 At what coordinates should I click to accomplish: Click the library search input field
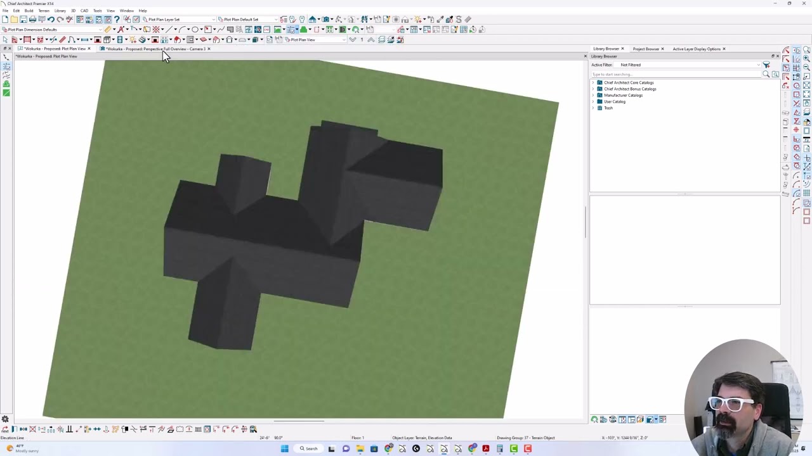tap(676, 74)
